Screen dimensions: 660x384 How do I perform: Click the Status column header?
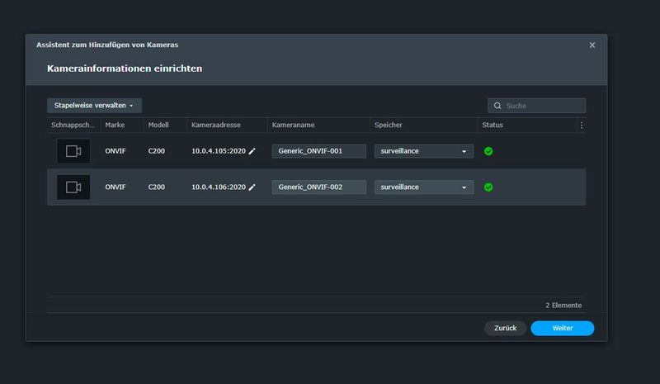point(493,126)
